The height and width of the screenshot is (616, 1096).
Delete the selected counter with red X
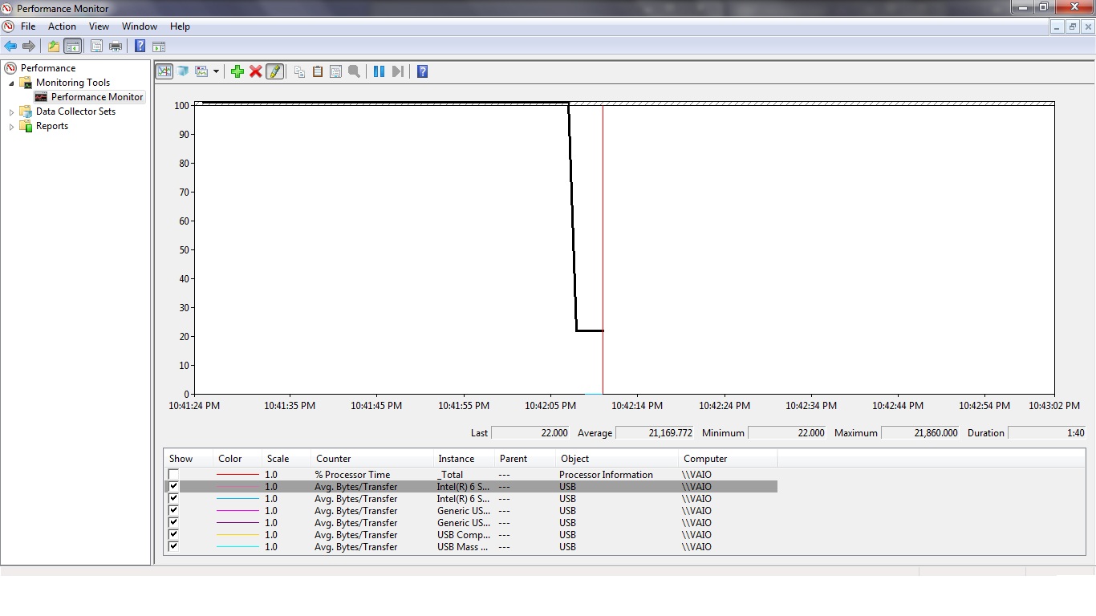256,71
